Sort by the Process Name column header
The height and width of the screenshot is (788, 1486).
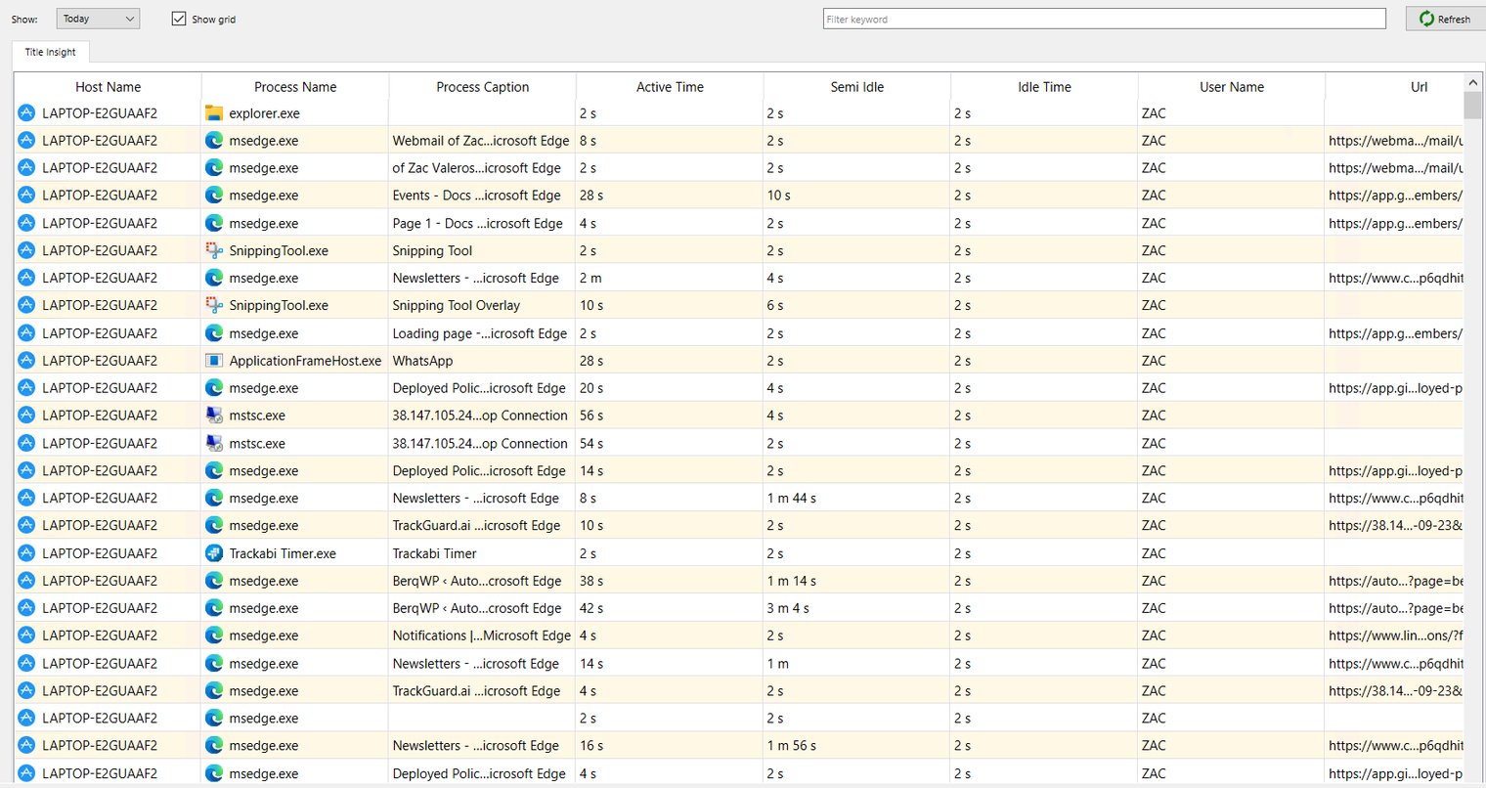click(294, 87)
